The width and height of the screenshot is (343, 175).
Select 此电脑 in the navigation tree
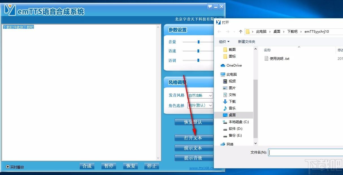coord(229,74)
